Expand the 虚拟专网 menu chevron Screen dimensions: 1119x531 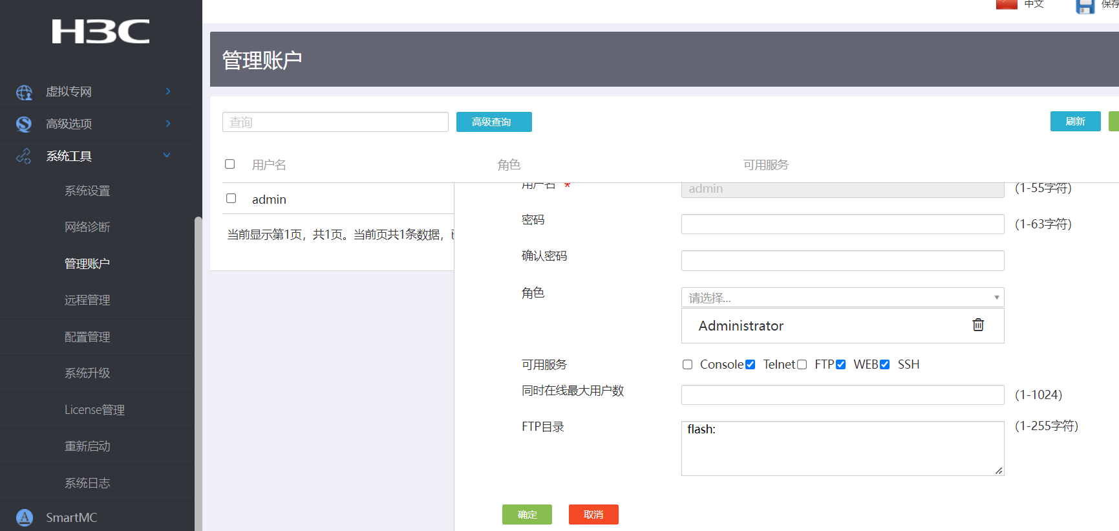[x=168, y=91]
